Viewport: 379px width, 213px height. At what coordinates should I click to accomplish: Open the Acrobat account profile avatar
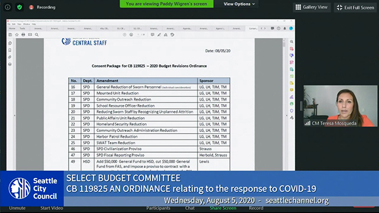291,28
